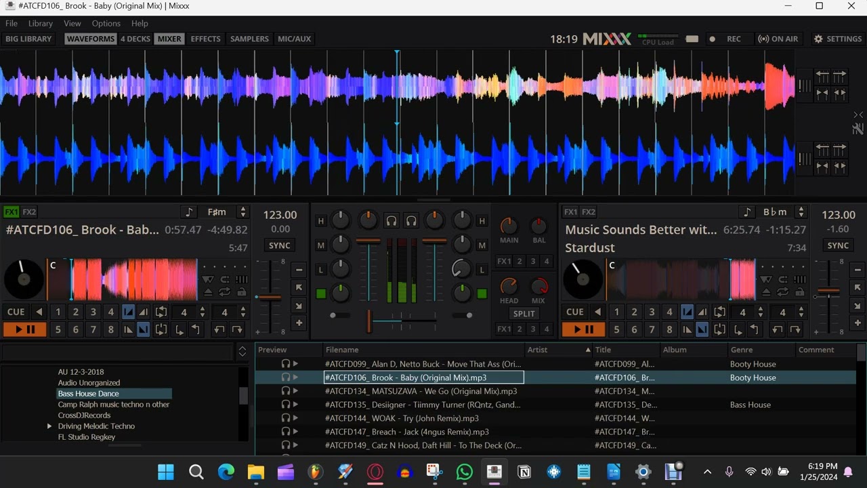Viewport: 867px width, 488px height.
Task: Change key with B♭m stepper arrows
Action: coord(801,212)
